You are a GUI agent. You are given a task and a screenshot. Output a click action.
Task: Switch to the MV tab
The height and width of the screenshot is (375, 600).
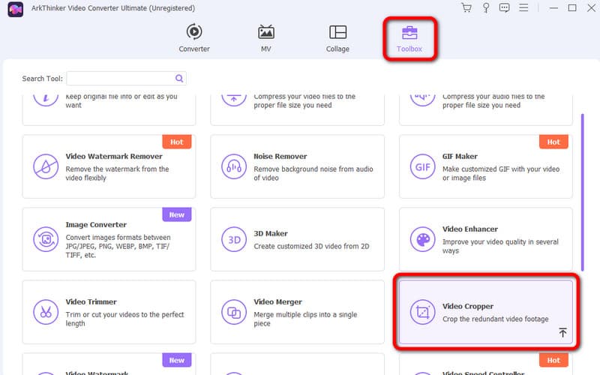(266, 38)
